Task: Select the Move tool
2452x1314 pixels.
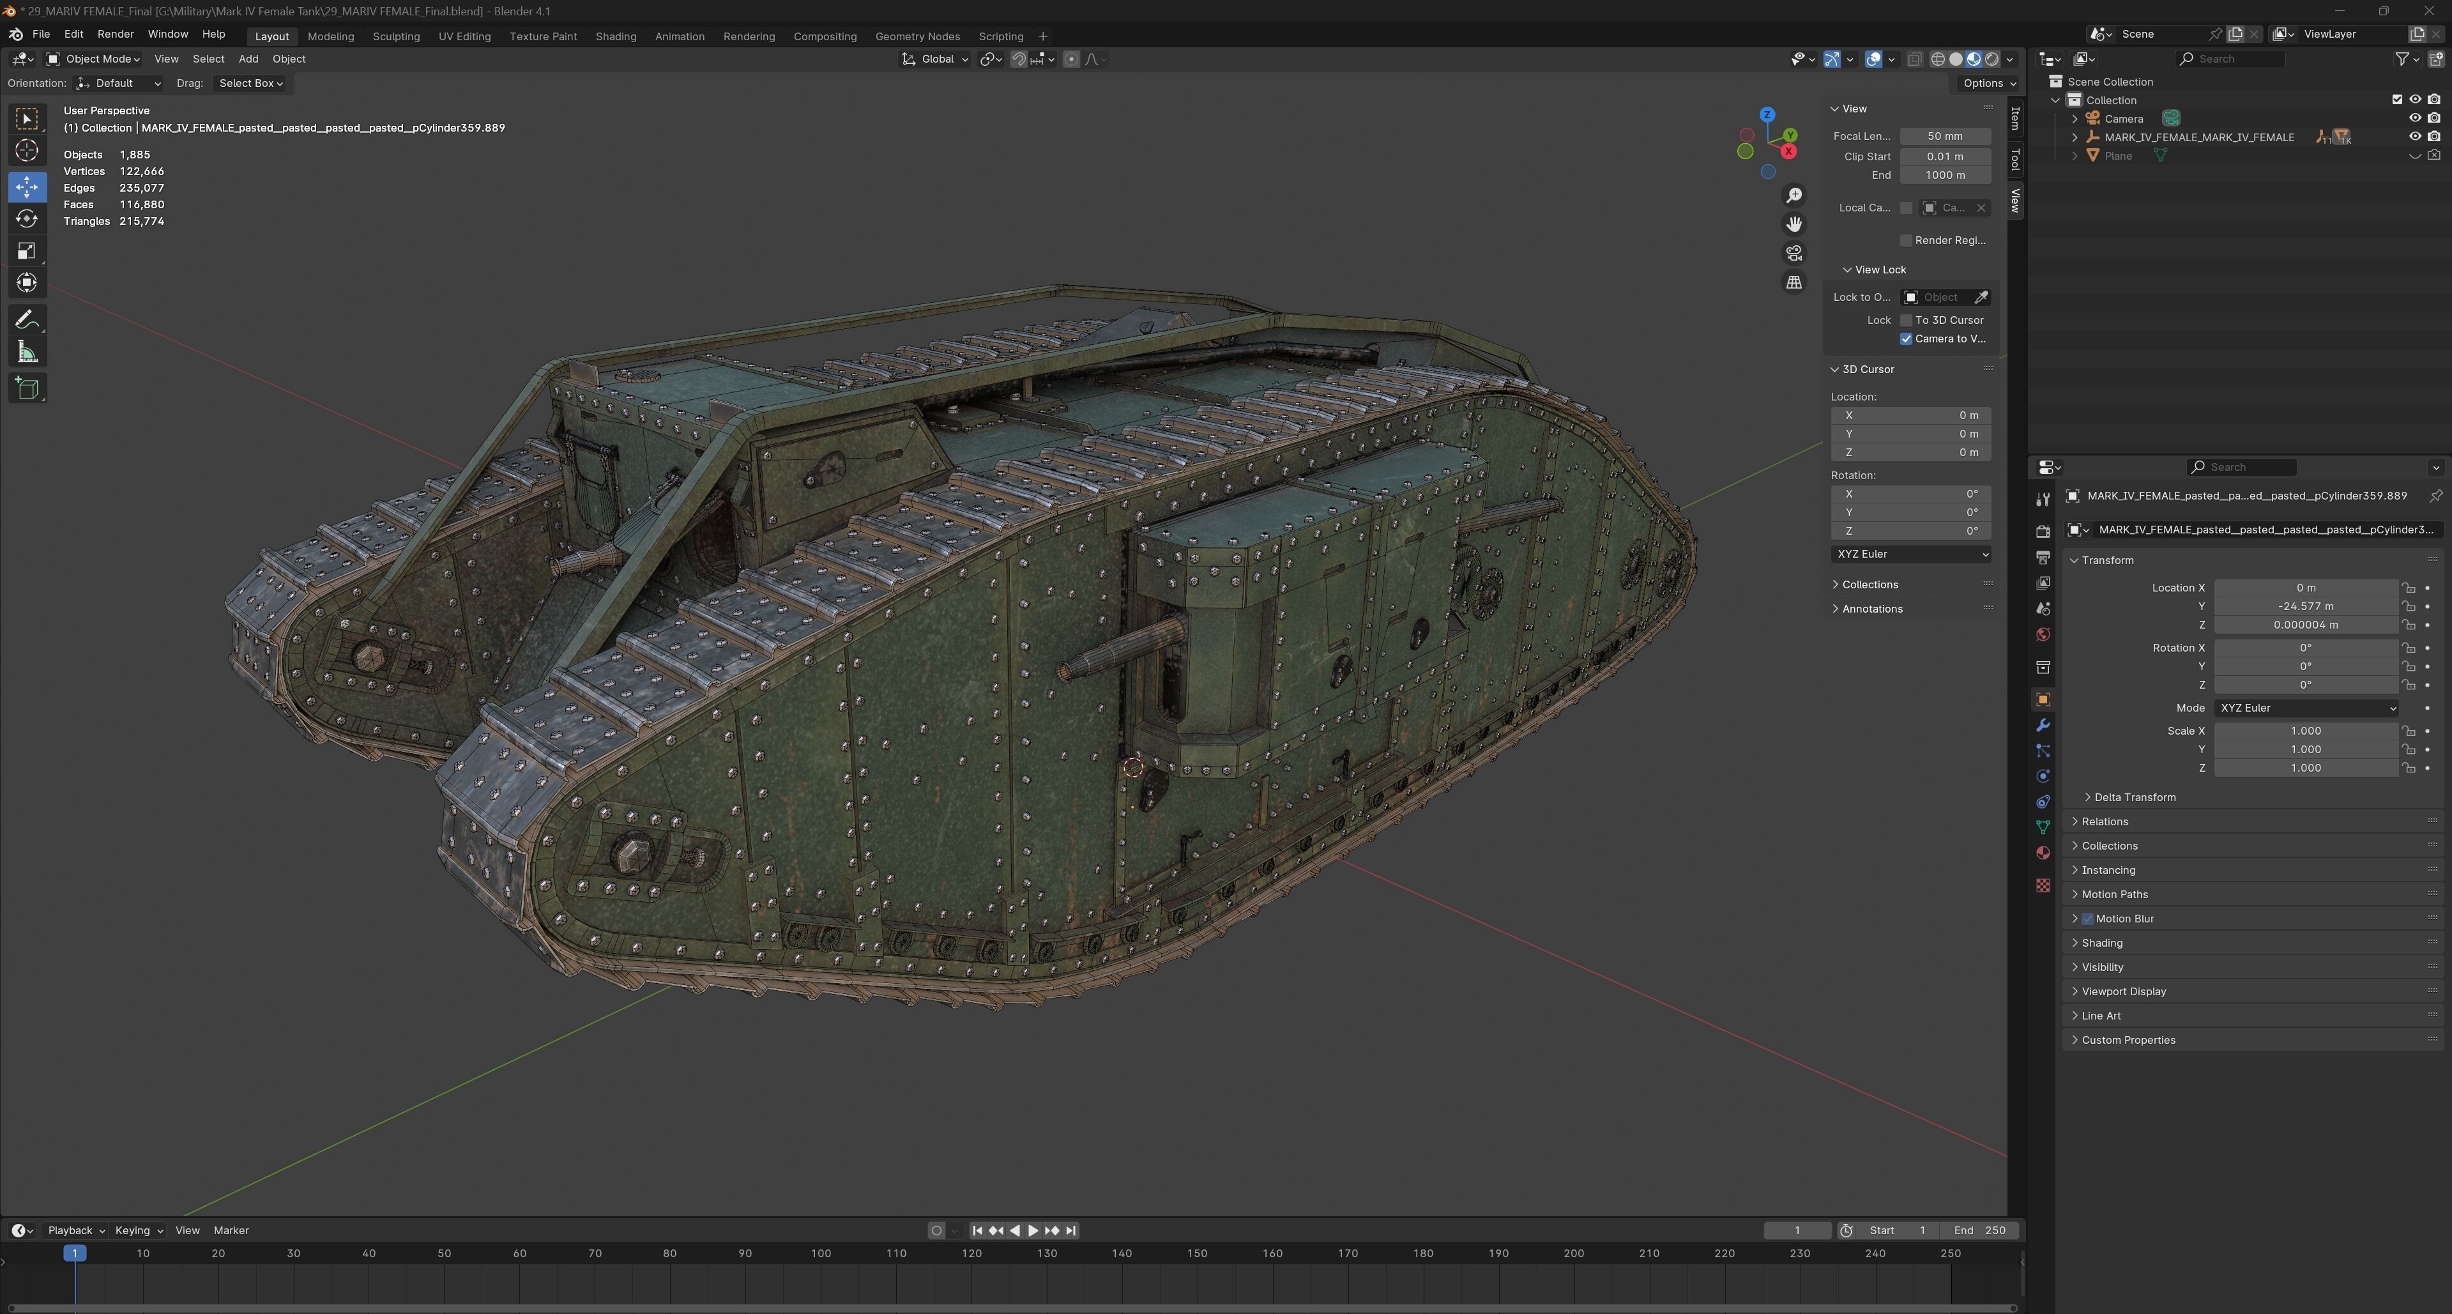Action: 27,187
